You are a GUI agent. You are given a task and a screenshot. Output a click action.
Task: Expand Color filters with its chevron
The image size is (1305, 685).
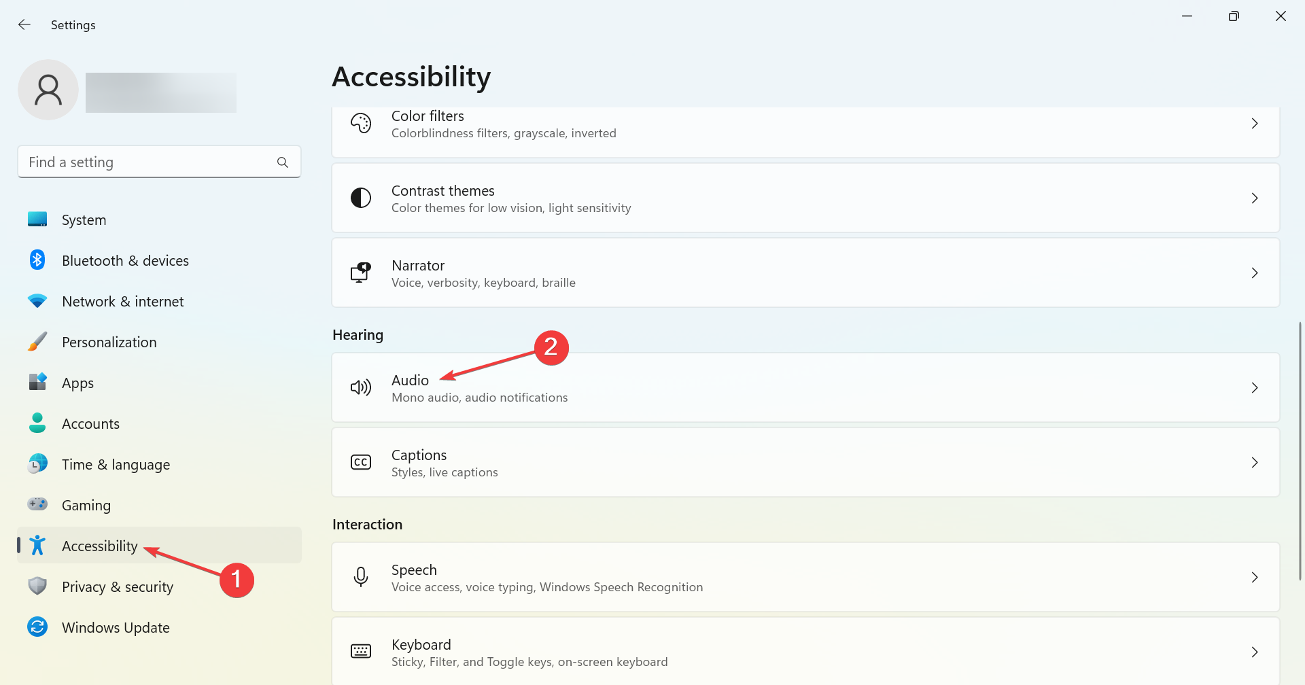[1255, 124]
